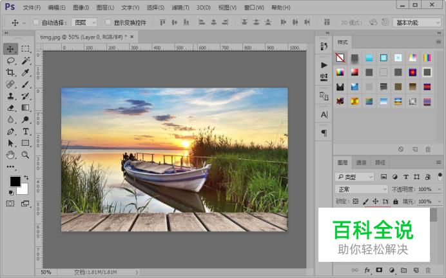Click the white background color swatch

24,190
